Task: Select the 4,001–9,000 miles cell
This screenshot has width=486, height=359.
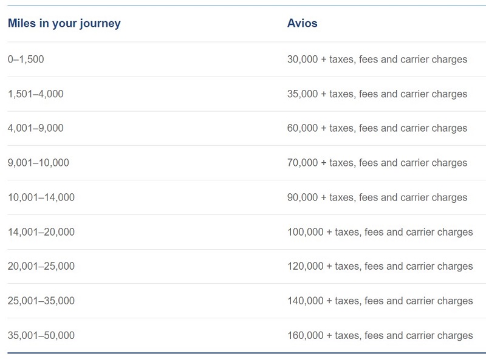Action: (x=36, y=128)
